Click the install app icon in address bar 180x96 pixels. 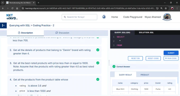point(157,8)
